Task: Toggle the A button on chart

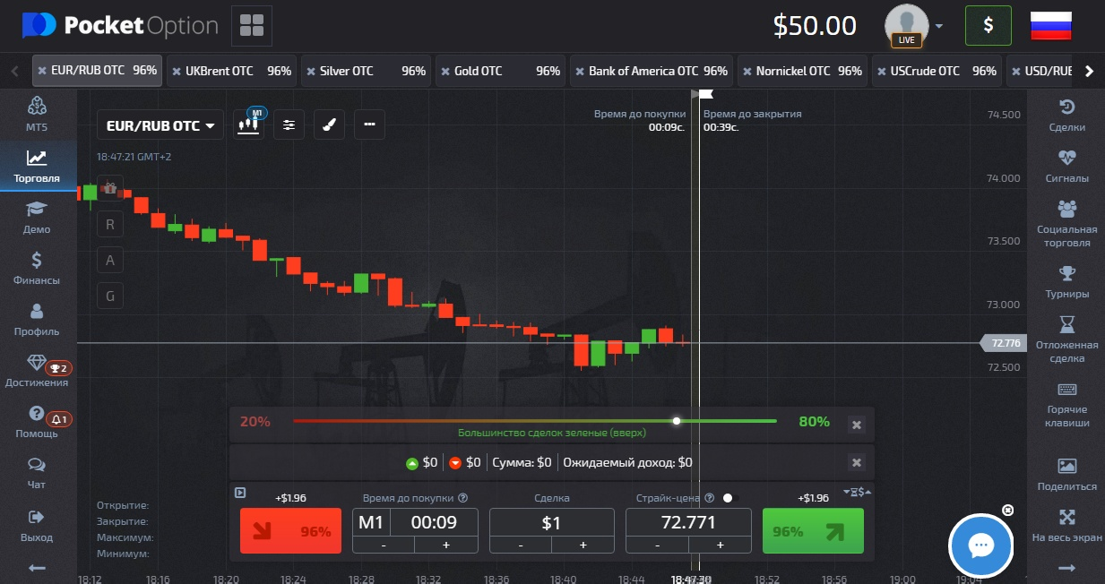Action: pyautogui.click(x=110, y=261)
